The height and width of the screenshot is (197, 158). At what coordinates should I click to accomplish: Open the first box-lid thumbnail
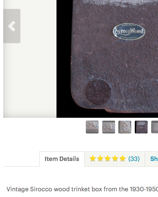point(92,127)
